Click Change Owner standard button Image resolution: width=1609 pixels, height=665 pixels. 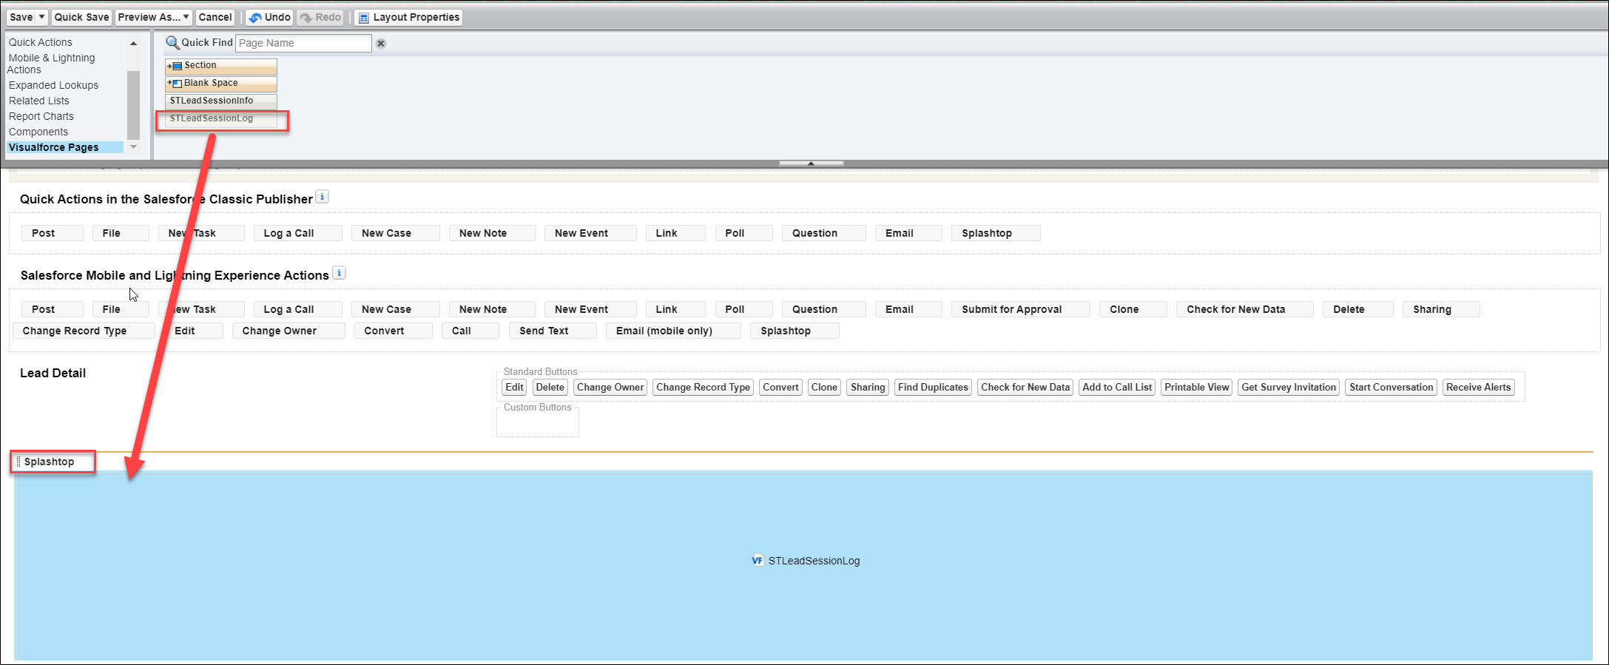coord(610,387)
